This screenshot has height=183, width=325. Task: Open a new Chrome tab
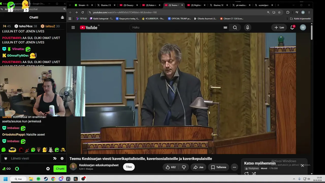(278, 5)
